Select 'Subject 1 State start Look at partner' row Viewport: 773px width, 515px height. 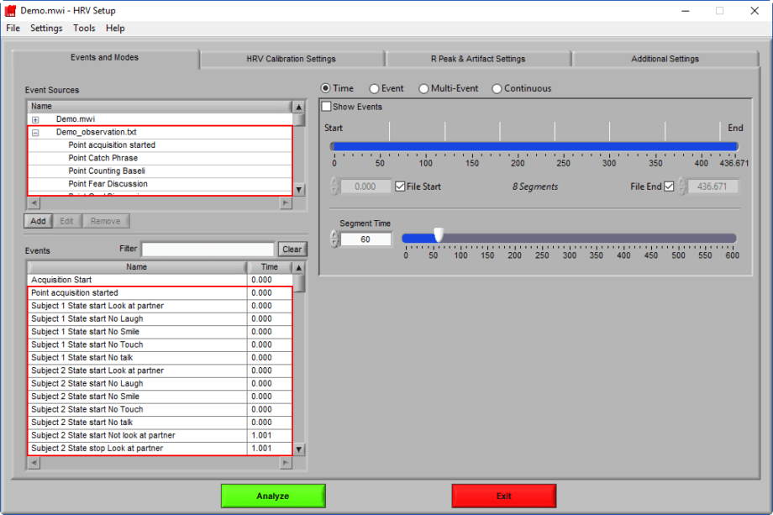click(x=160, y=306)
